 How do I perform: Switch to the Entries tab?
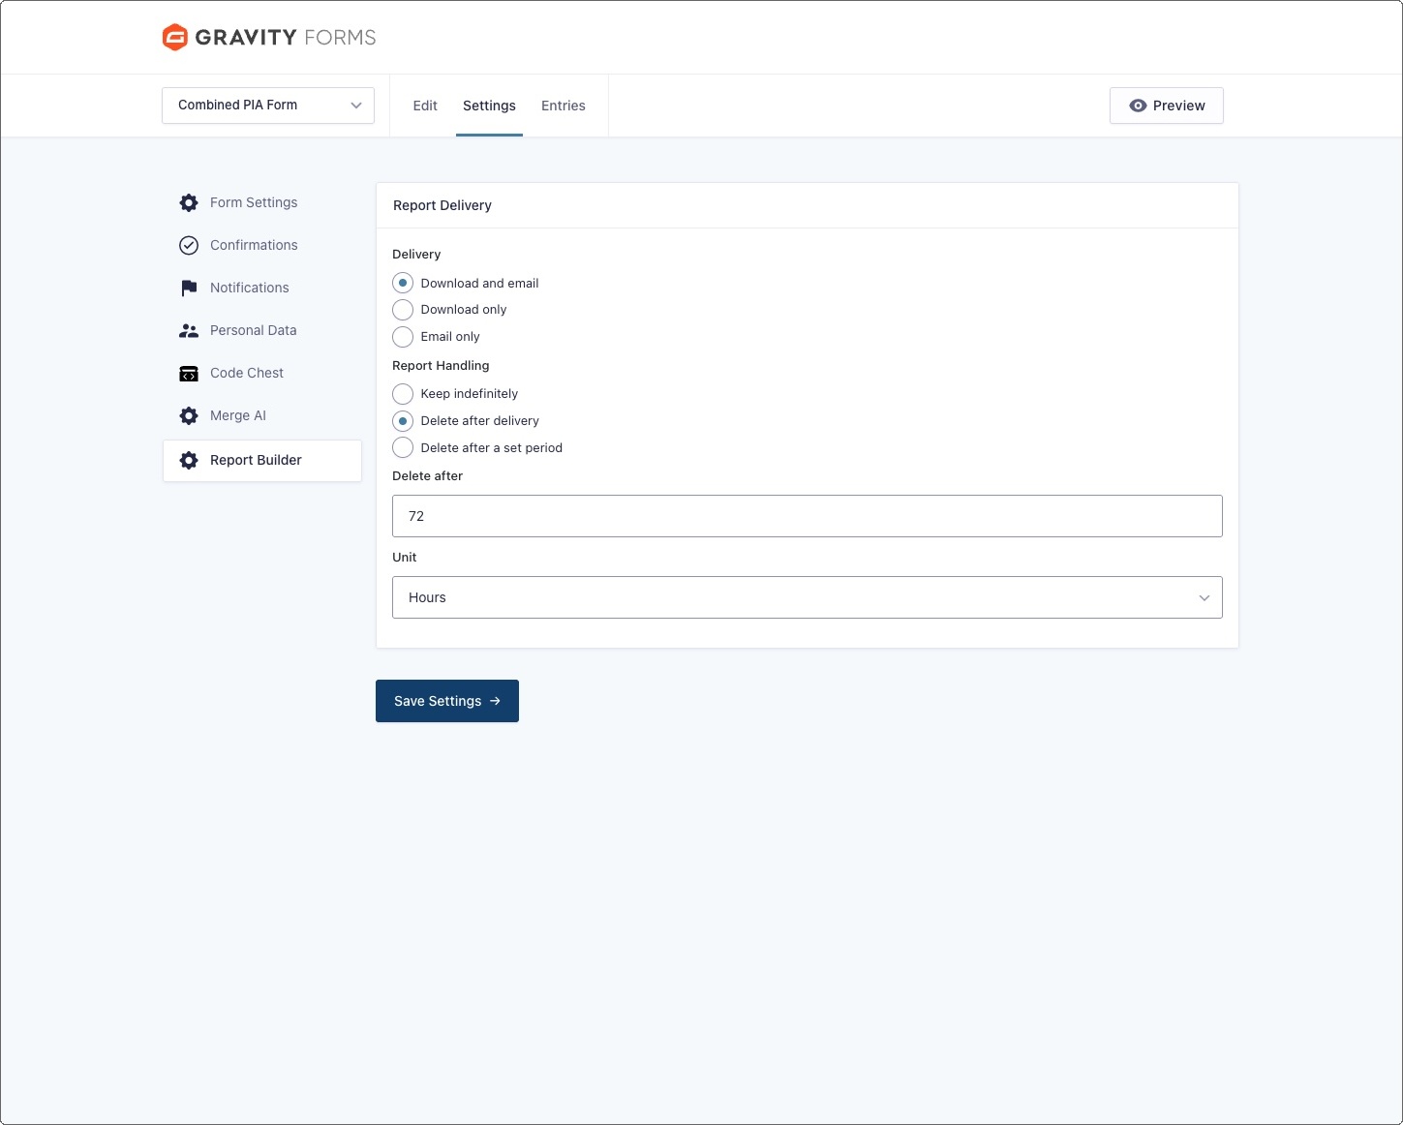tap(563, 106)
